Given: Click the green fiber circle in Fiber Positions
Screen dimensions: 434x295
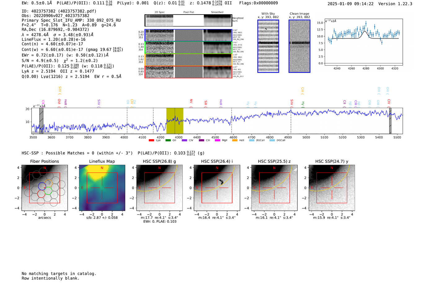Looking at the screenshot, I should pos(48,191).
